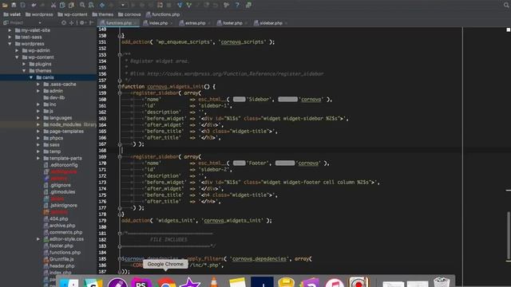The width and height of the screenshot is (511, 287).
Task: Toggle code fold at line 159 register_sidebar
Action: [x=120, y=93]
